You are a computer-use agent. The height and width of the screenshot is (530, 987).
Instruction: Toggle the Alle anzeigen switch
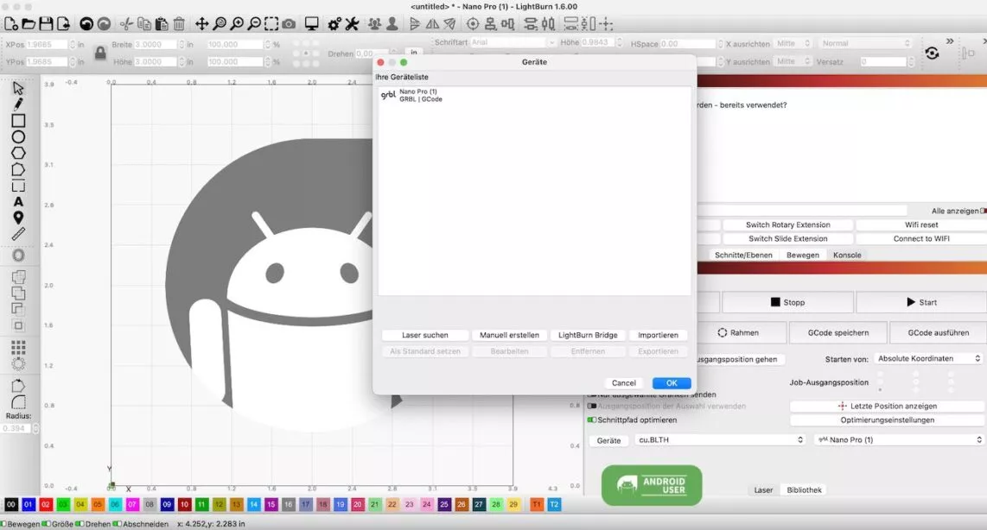(x=984, y=211)
